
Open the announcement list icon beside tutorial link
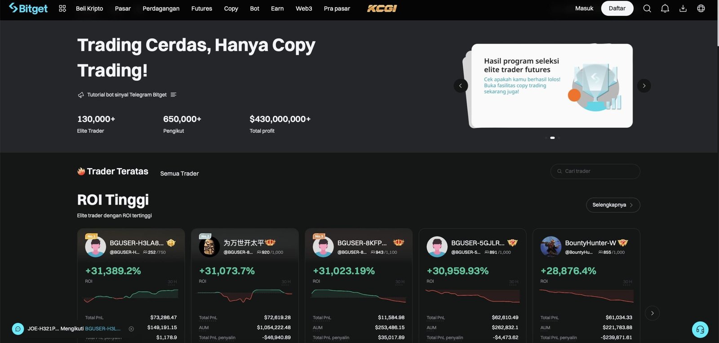pos(173,95)
